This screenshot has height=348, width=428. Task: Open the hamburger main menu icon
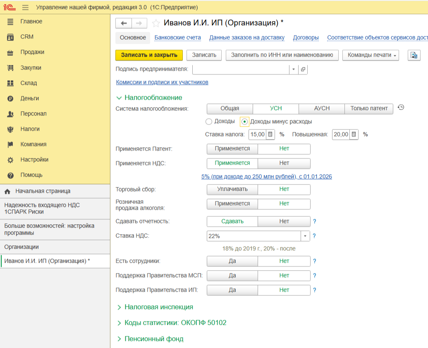[x=25, y=7]
